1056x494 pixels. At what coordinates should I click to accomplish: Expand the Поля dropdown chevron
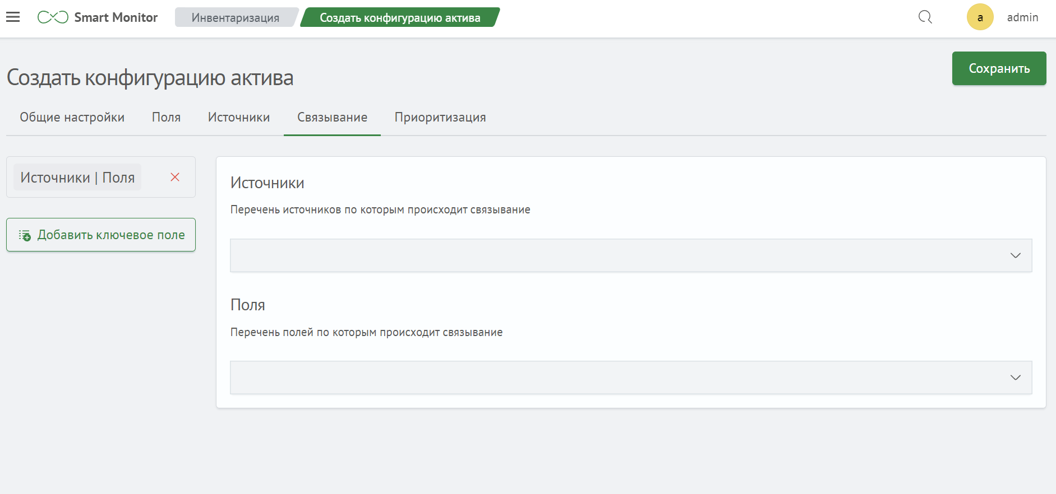pos(1015,378)
